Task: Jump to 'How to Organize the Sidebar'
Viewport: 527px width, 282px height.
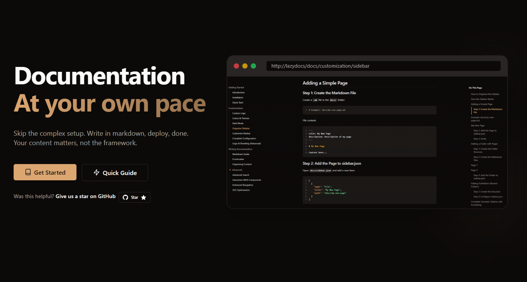Action: click(x=485, y=94)
